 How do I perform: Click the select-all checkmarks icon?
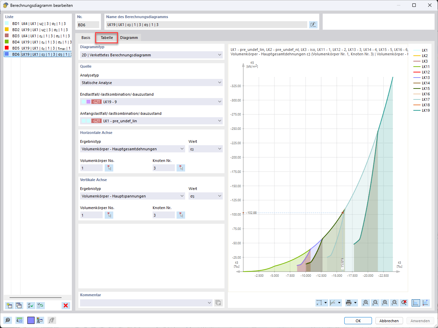pos(31,305)
